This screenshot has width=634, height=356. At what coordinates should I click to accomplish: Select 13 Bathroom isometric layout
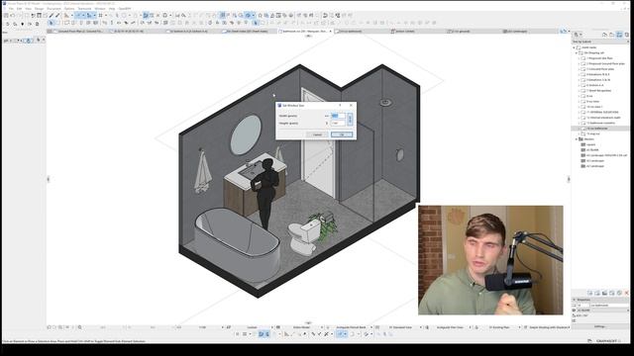(601, 123)
